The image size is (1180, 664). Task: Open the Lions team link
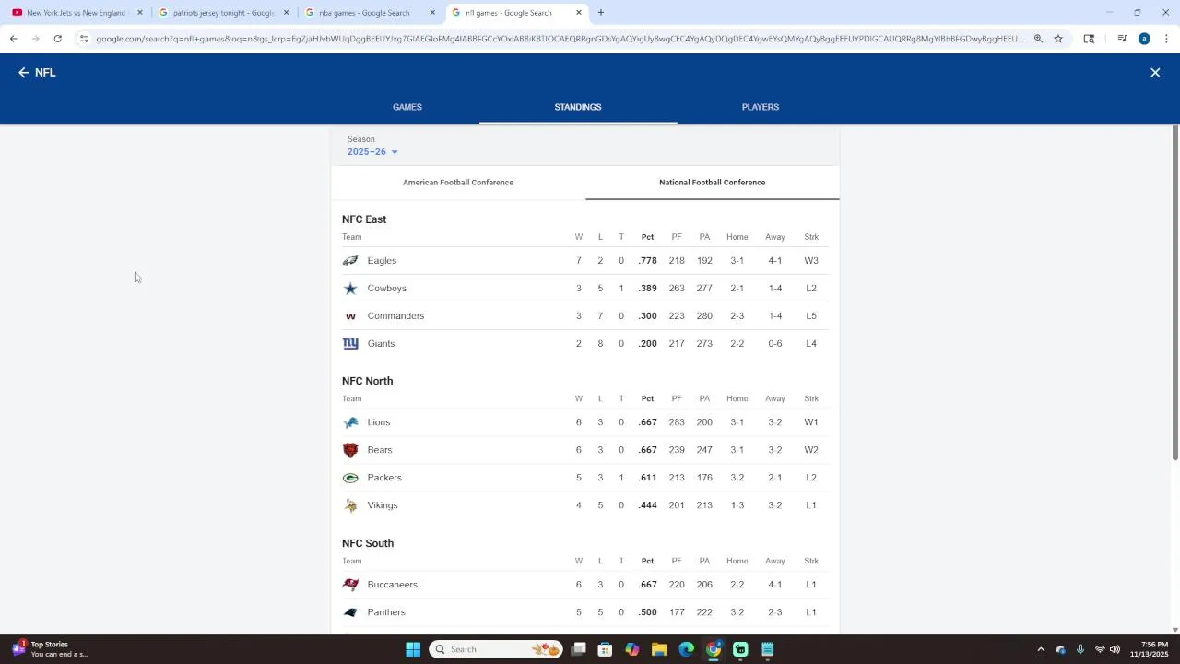pos(379,422)
